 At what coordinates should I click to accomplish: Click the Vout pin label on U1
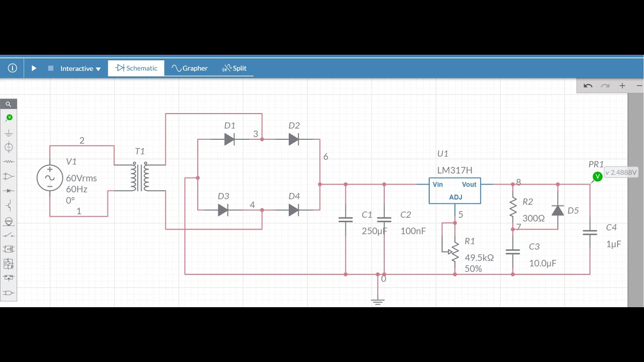click(469, 185)
